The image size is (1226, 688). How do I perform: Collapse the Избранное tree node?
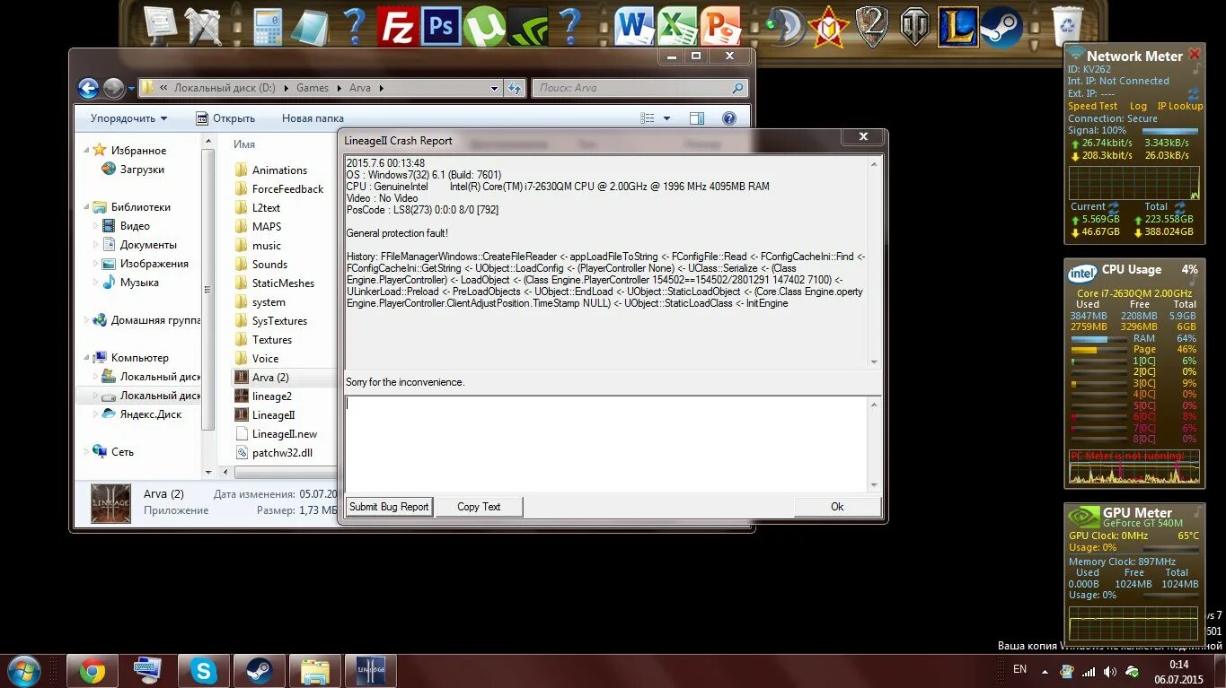click(86, 150)
